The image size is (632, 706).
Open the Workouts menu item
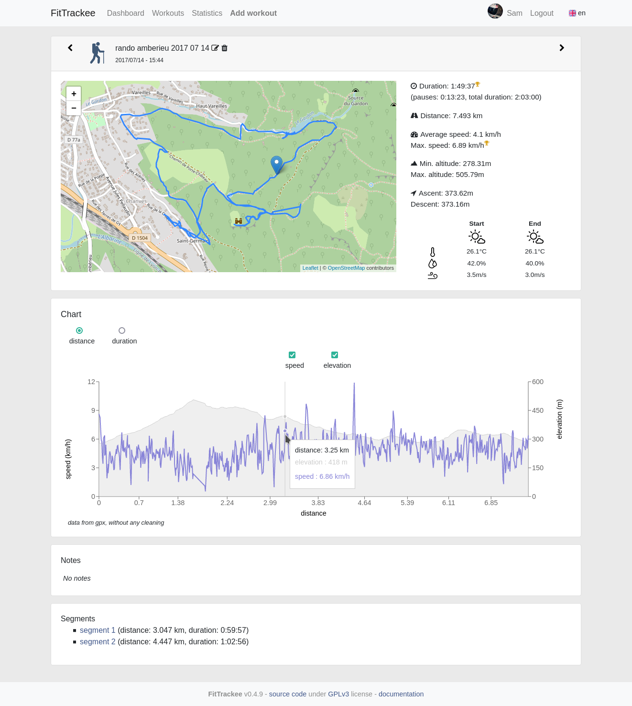point(168,13)
